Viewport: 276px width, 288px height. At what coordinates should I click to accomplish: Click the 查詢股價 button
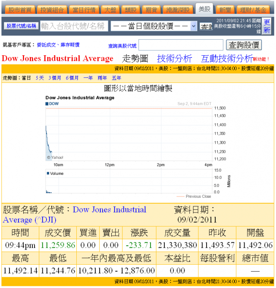point(244,45)
